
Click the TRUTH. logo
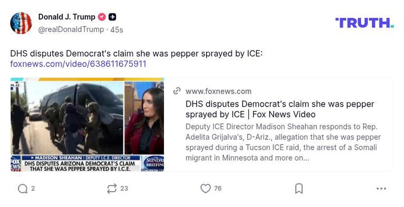pyautogui.click(x=364, y=23)
